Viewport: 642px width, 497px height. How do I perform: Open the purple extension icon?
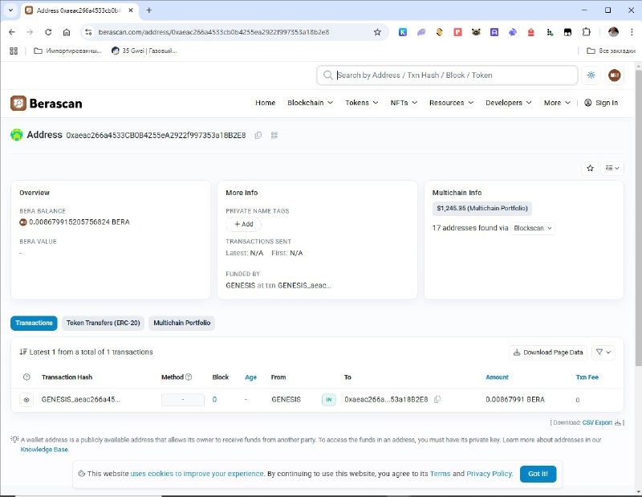[421, 32]
